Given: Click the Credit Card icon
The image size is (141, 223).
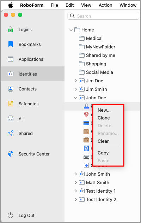Looking at the screenshot, I should 86,123.
